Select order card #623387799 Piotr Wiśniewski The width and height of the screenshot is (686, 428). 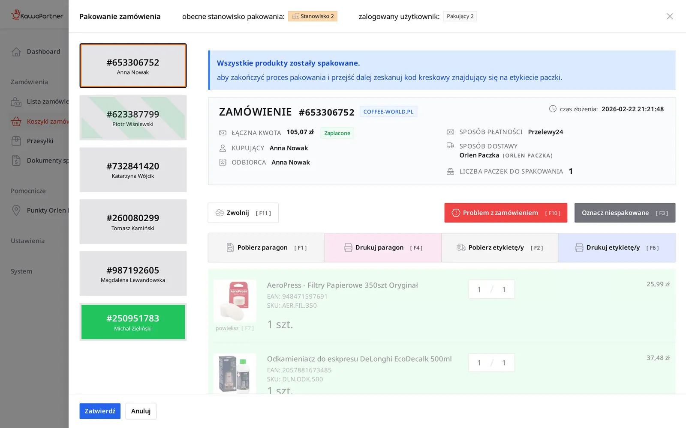133,118
